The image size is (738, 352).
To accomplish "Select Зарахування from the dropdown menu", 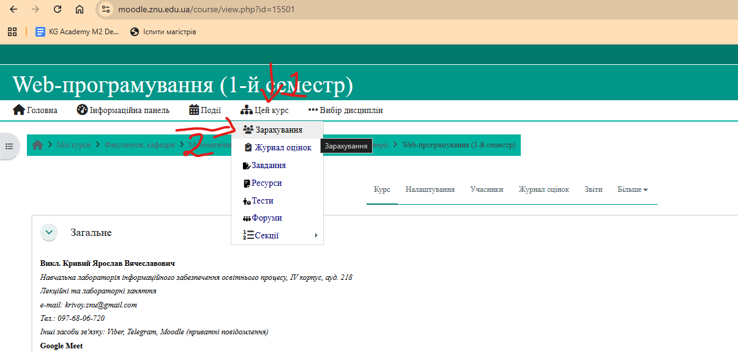I will coord(278,130).
